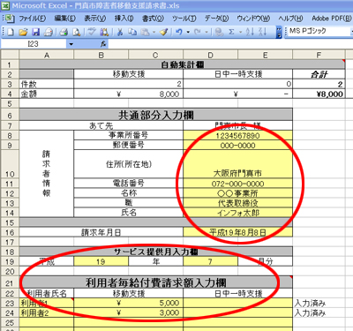Image resolution: width=353 pixels, height=331 pixels.
Task: Open the ファイル(F) menu
Action: pos(33,19)
